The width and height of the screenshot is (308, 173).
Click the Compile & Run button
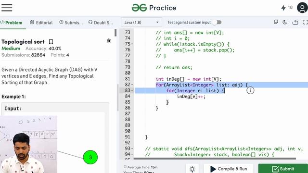[x=229, y=169]
